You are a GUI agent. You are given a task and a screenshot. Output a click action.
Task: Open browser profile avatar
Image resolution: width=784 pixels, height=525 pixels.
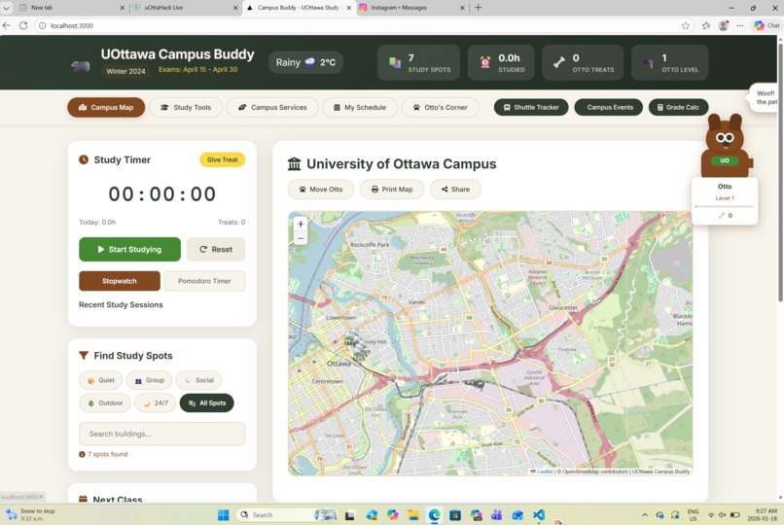click(x=723, y=25)
